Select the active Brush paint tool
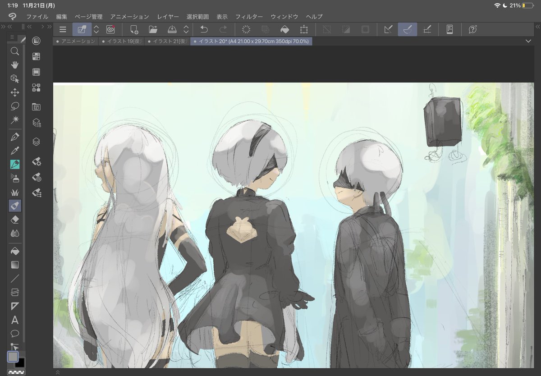Image resolution: width=541 pixels, height=376 pixels. click(15, 206)
